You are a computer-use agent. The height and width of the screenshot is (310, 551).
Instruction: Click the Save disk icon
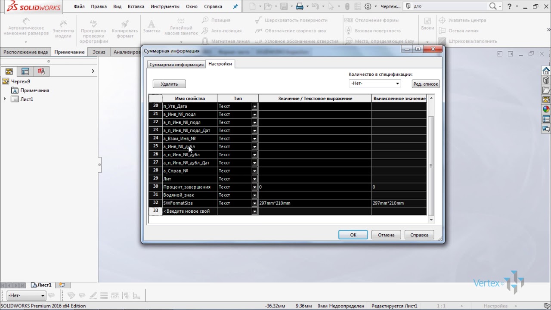point(284,6)
